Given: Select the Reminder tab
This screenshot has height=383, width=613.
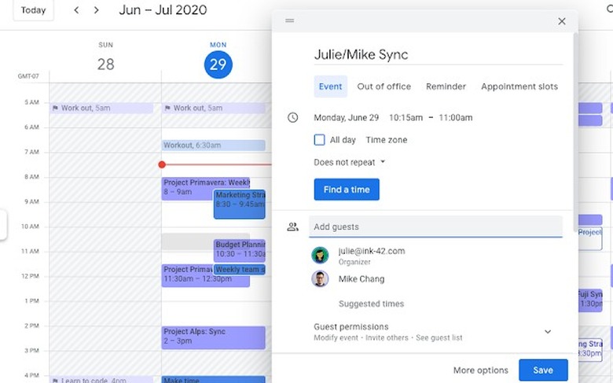Looking at the screenshot, I should (x=446, y=87).
